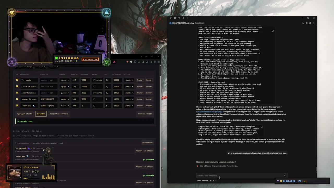Click the browser wallet icon
The width and height of the screenshot is (334, 188).
(x=147, y=62)
